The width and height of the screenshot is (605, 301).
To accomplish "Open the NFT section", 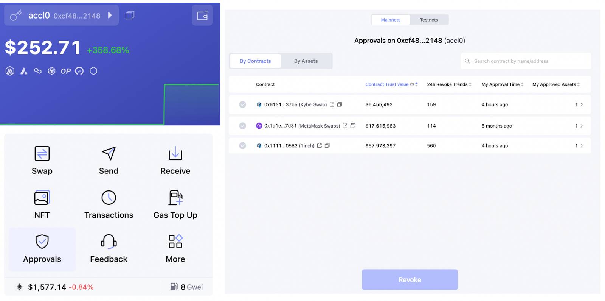I will coord(42,204).
